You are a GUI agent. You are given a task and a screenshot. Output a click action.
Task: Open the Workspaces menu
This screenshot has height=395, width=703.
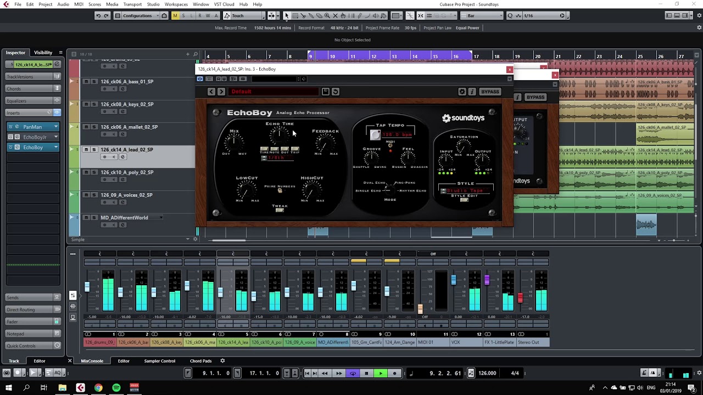point(176,4)
